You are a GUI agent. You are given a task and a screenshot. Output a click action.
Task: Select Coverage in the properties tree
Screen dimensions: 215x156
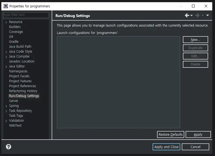point(16,32)
